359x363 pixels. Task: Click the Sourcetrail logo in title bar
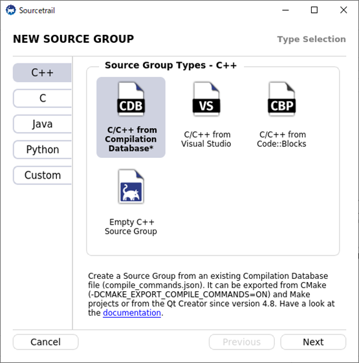coord(10,10)
